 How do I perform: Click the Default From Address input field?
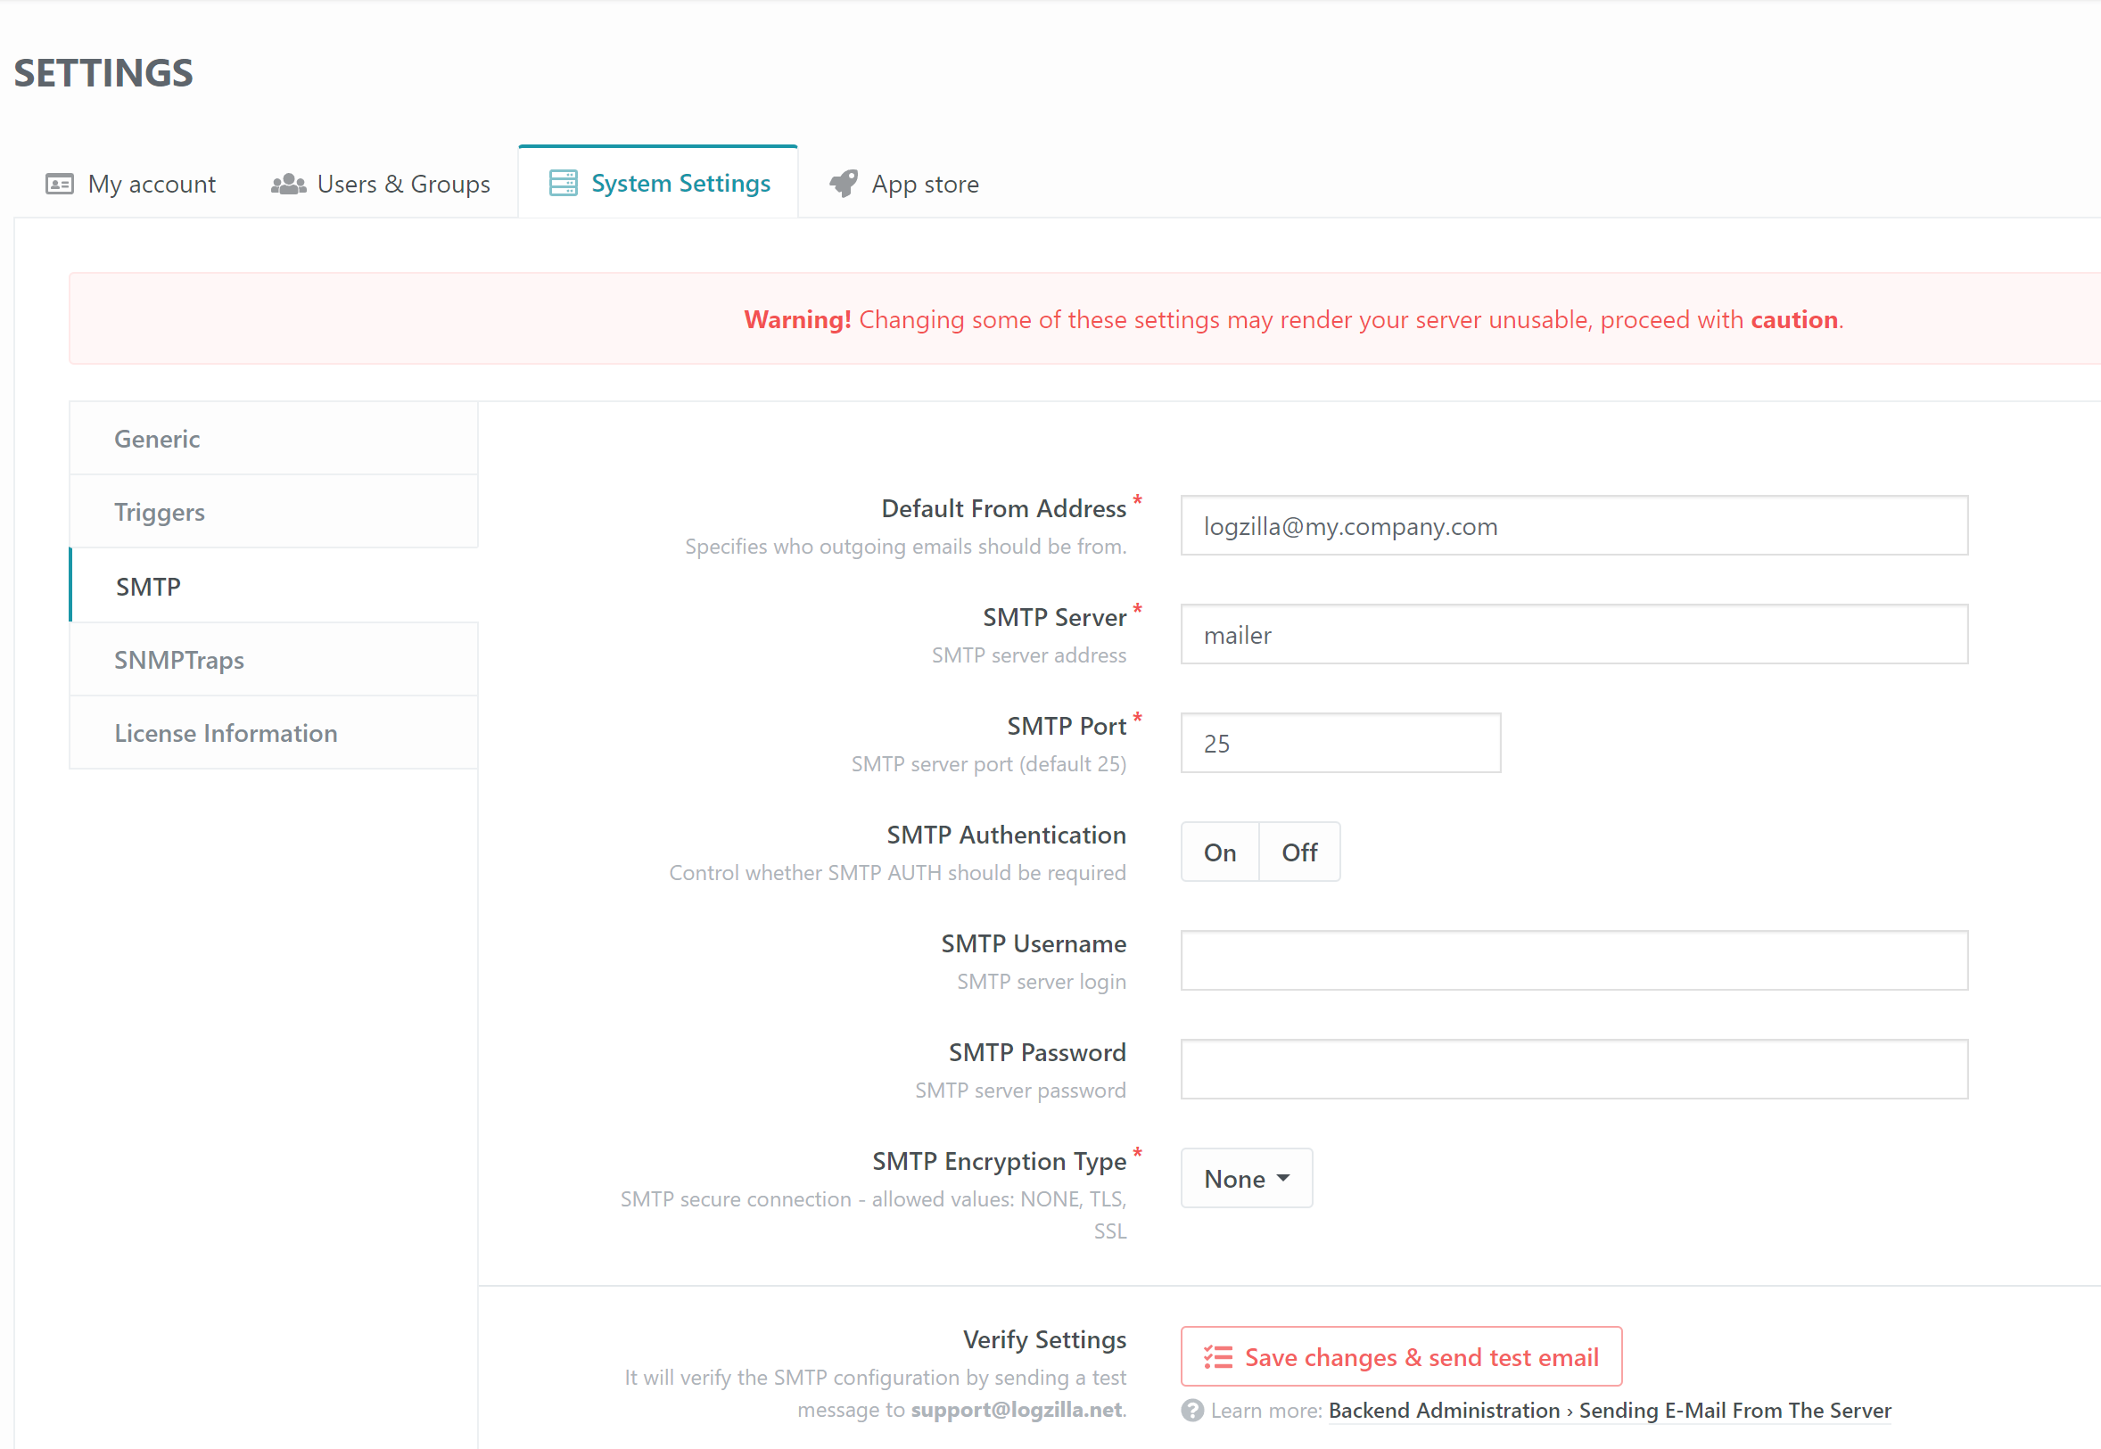1572,526
